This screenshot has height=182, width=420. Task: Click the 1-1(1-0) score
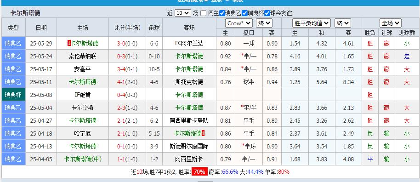pos(127,159)
